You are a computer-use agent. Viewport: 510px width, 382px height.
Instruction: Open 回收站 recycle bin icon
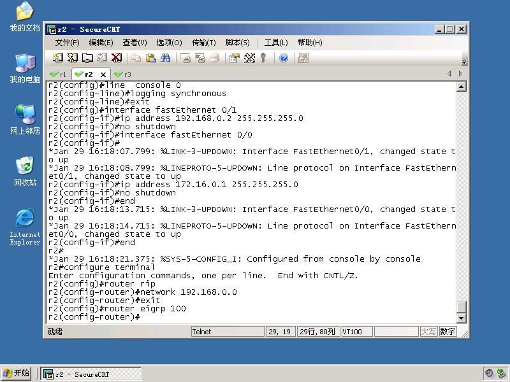pos(25,171)
